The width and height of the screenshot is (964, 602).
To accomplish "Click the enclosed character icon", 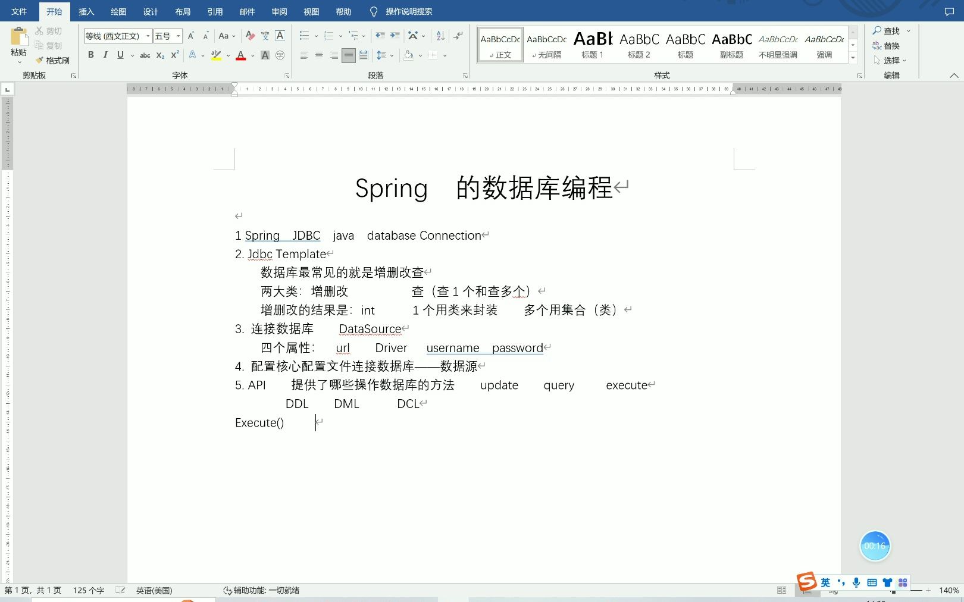I will click(x=280, y=55).
